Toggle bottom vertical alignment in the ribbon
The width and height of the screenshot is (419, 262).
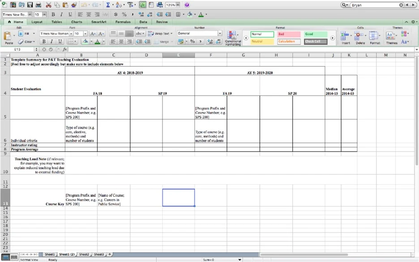point(129,34)
